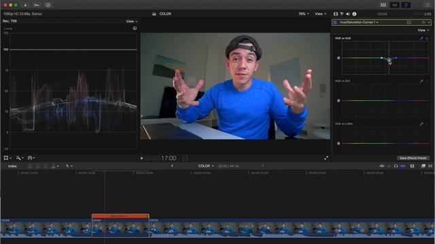435x244 pixels.
Task: Go back in timeline history
Action: [172, 166]
